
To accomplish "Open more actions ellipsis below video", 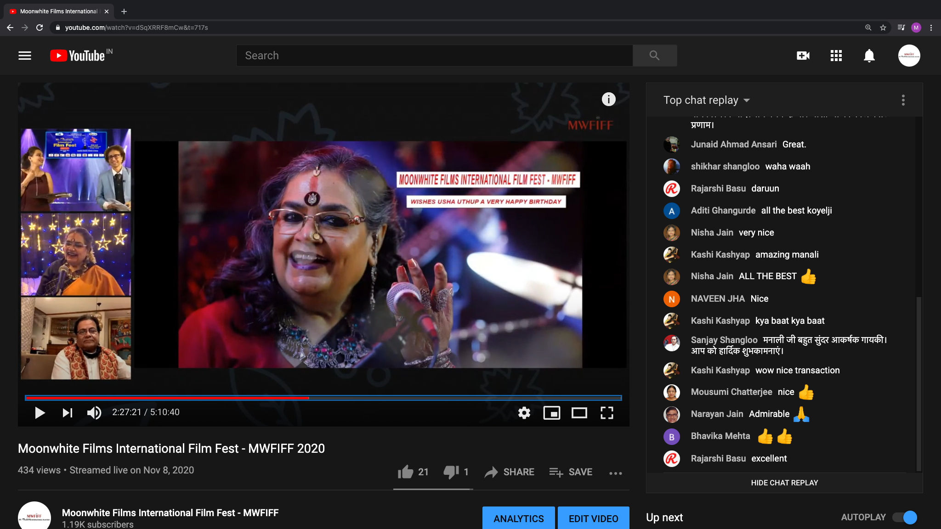I will click(616, 473).
